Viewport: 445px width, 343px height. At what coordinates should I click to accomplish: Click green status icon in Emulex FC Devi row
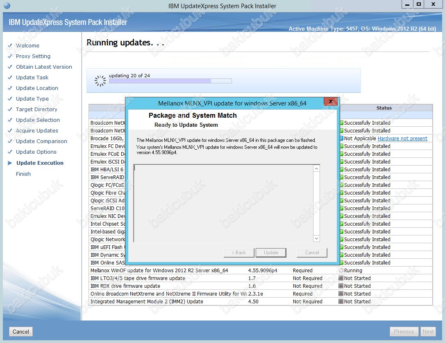point(341,146)
